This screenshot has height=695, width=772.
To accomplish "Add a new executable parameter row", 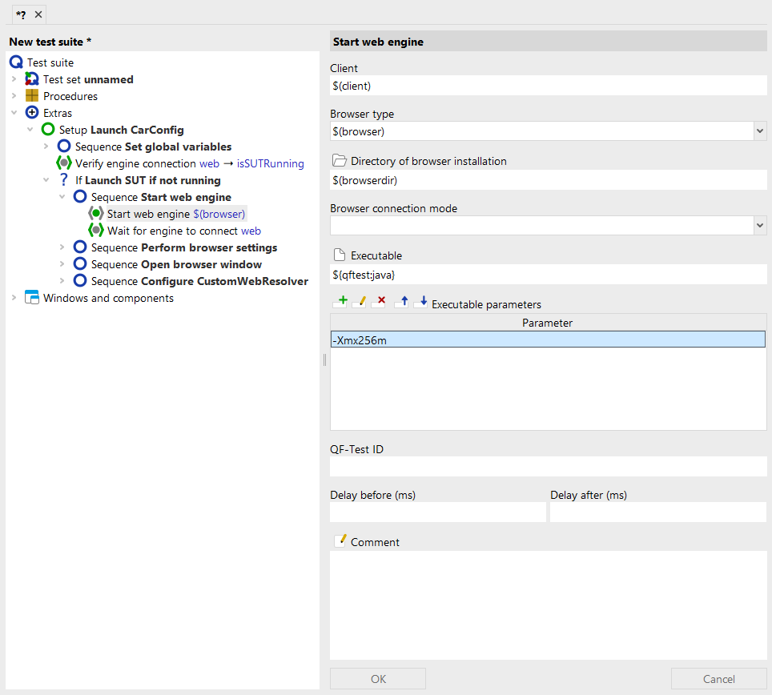I will click(340, 302).
